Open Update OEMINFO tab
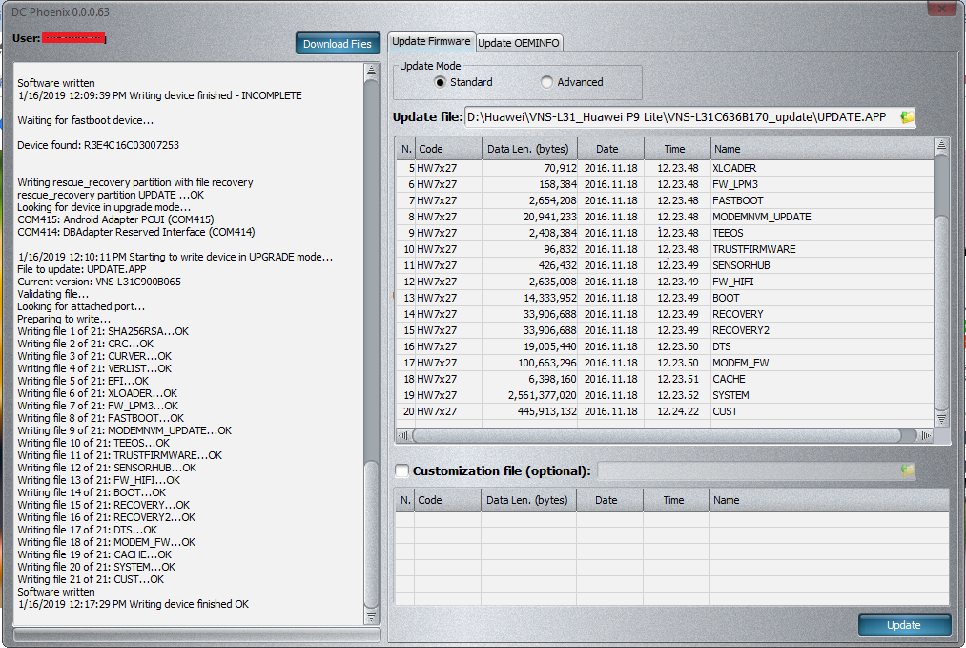The height and width of the screenshot is (648, 966). (x=519, y=43)
